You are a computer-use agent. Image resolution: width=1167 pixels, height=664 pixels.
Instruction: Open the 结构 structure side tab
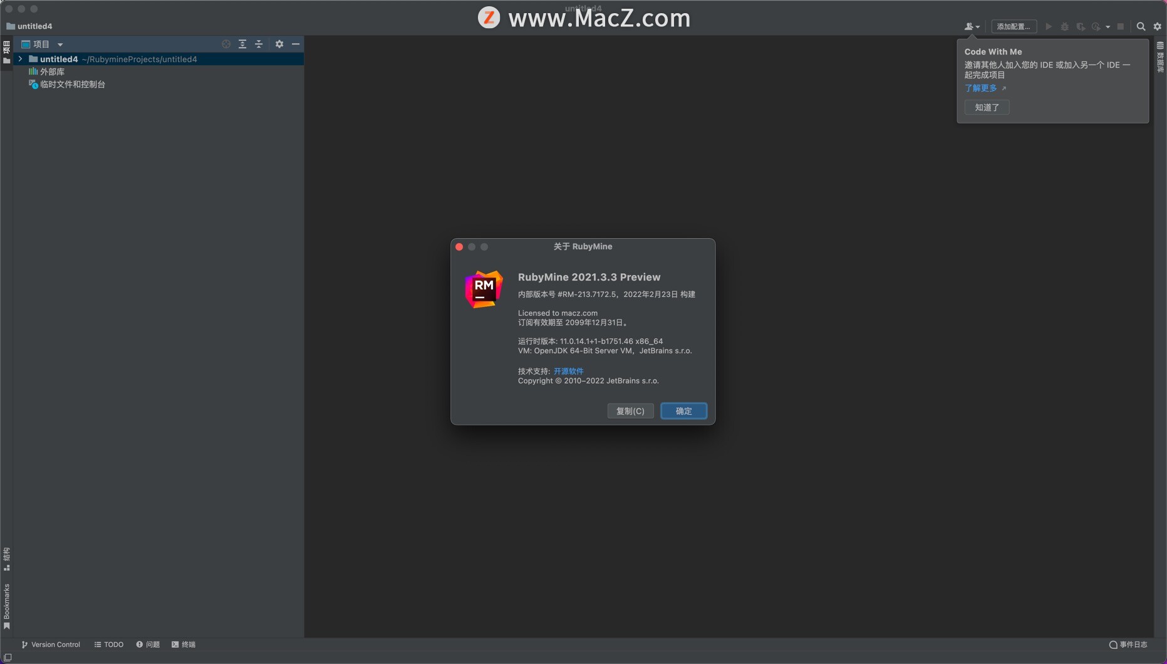click(x=6, y=559)
